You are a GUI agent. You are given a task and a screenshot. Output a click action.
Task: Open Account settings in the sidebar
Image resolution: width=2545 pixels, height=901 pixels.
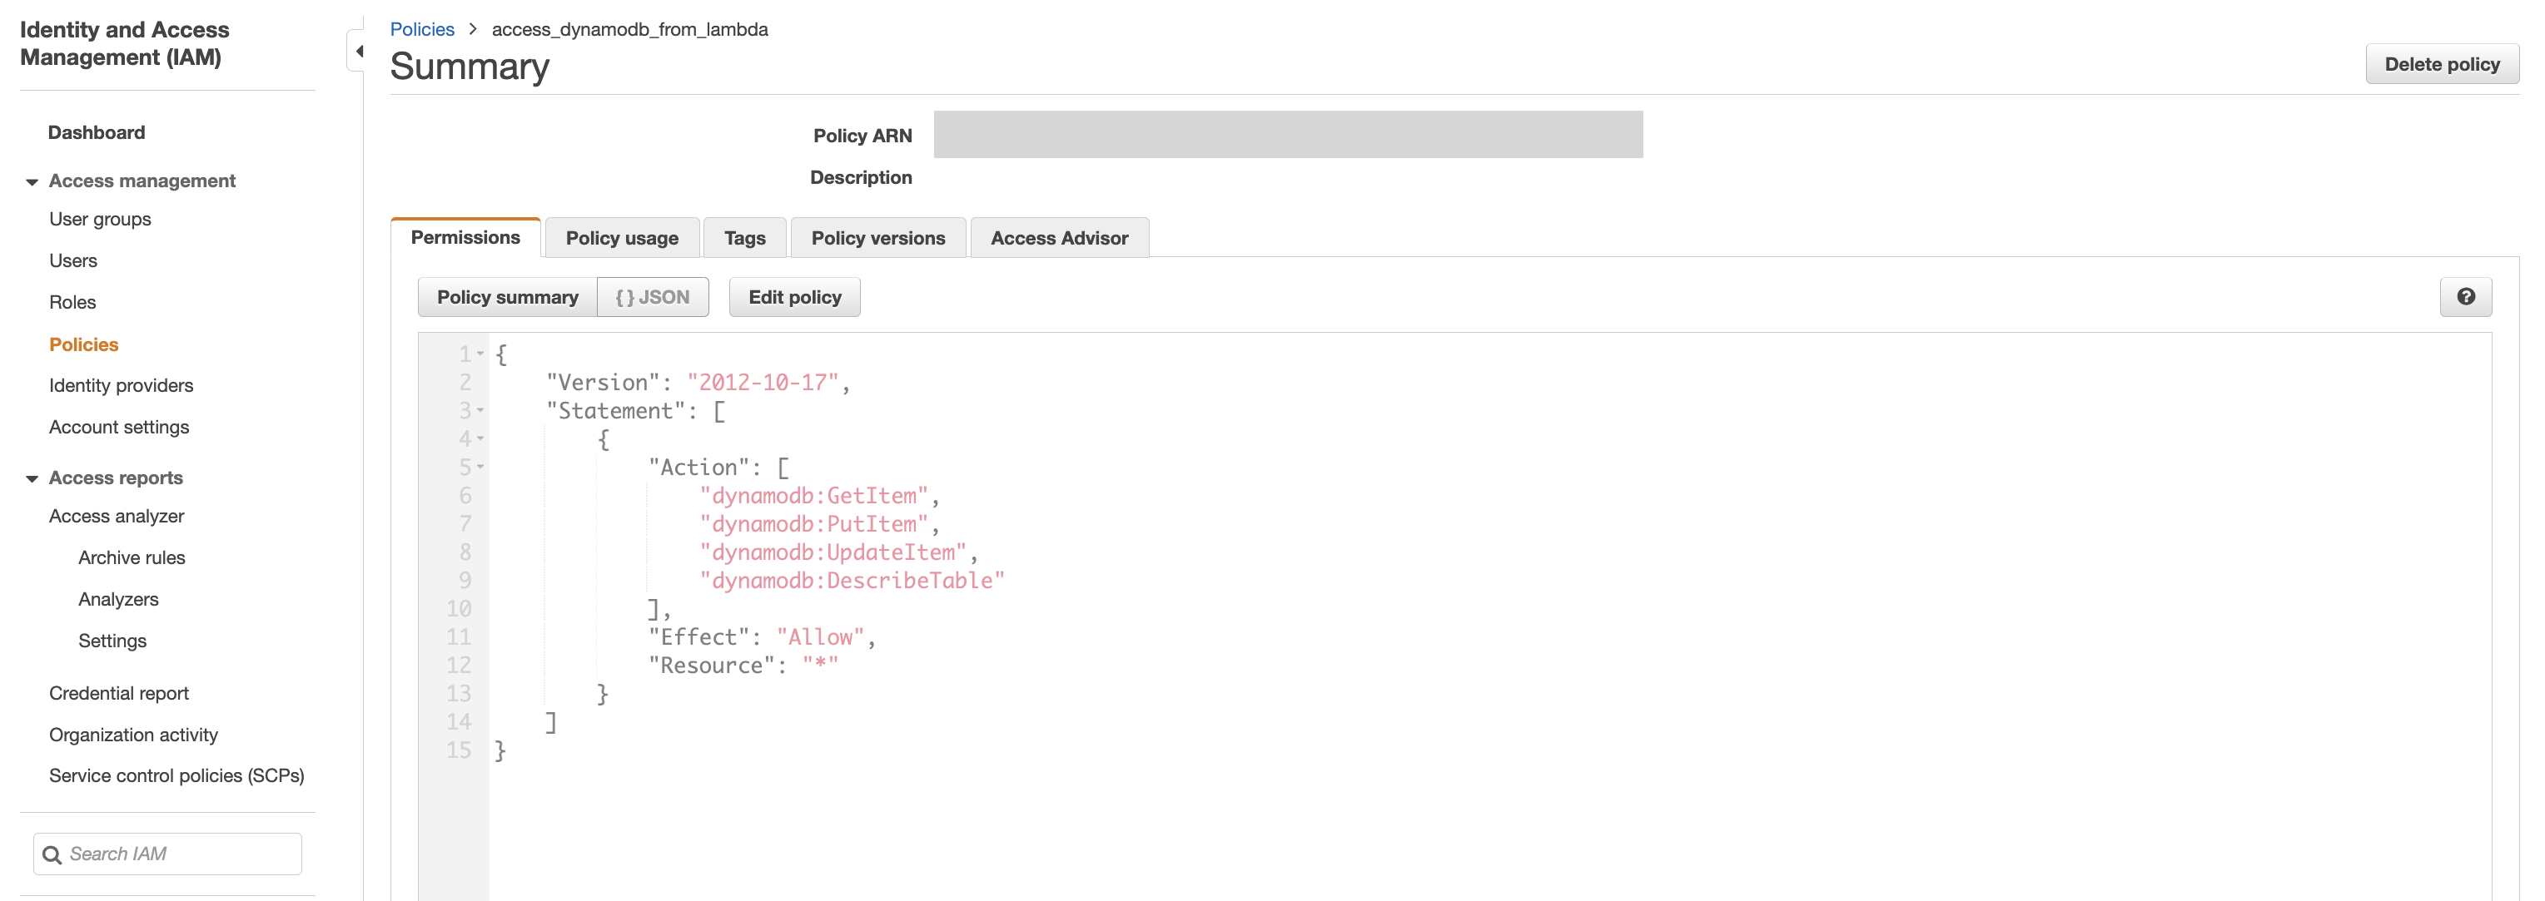(x=118, y=428)
